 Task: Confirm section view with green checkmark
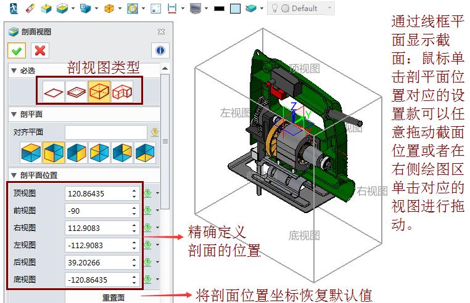[17, 50]
